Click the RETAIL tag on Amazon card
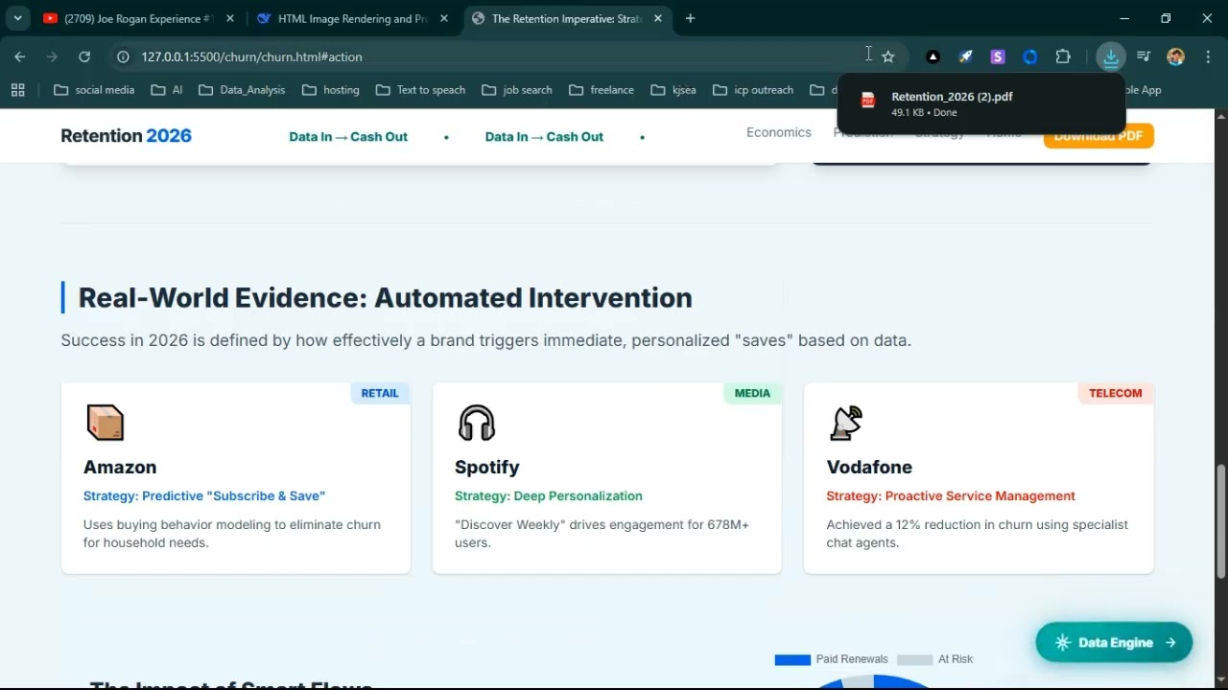 tap(380, 393)
